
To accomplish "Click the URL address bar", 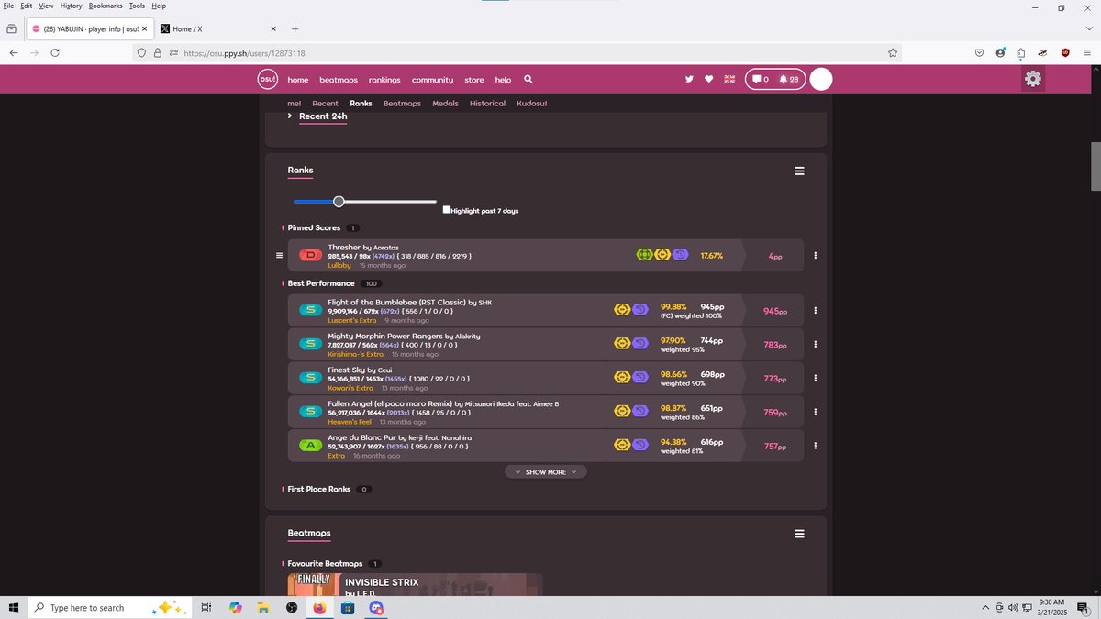I will point(518,53).
